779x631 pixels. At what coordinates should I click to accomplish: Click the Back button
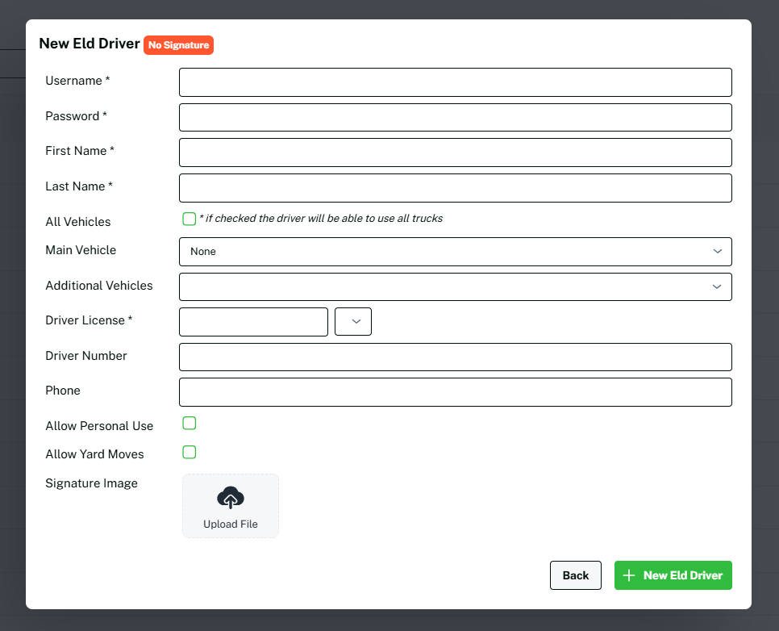point(576,575)
